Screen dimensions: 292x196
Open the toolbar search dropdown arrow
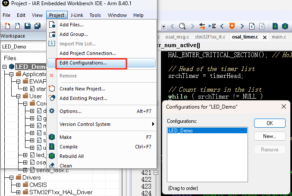click(163, 26)
